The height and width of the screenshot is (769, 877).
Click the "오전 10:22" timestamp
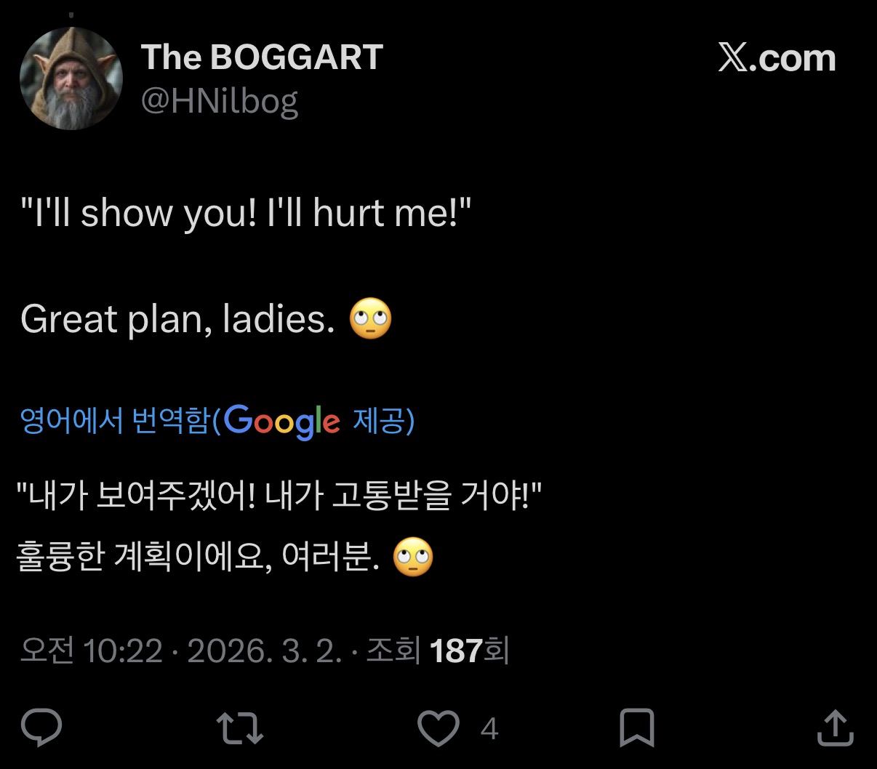point(92,651)
